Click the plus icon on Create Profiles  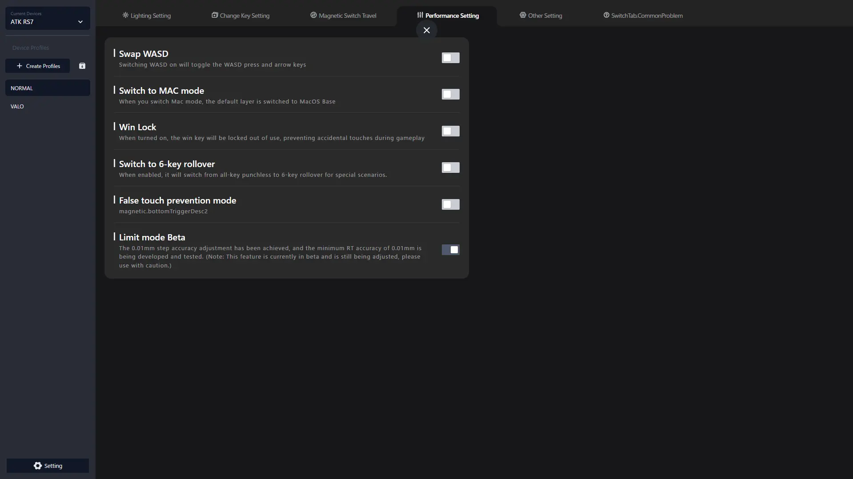[x=20, y=66]
